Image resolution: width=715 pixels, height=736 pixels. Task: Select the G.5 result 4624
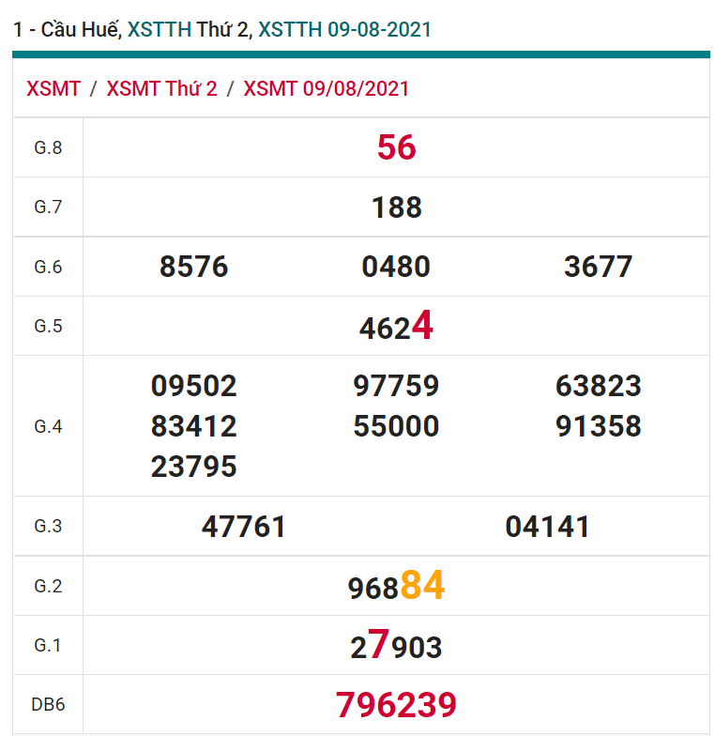pos(396,327)
